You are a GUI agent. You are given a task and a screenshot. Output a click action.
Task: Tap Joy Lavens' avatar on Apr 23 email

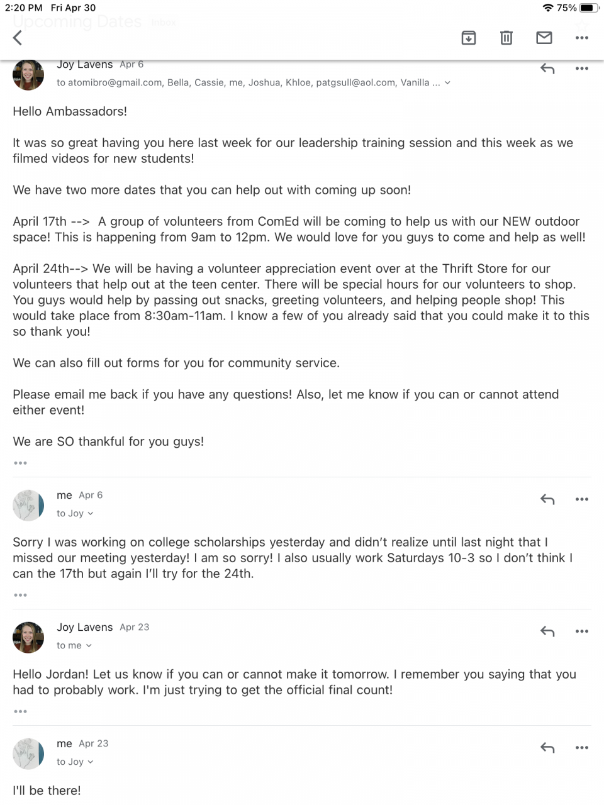(x=28, y=637)
